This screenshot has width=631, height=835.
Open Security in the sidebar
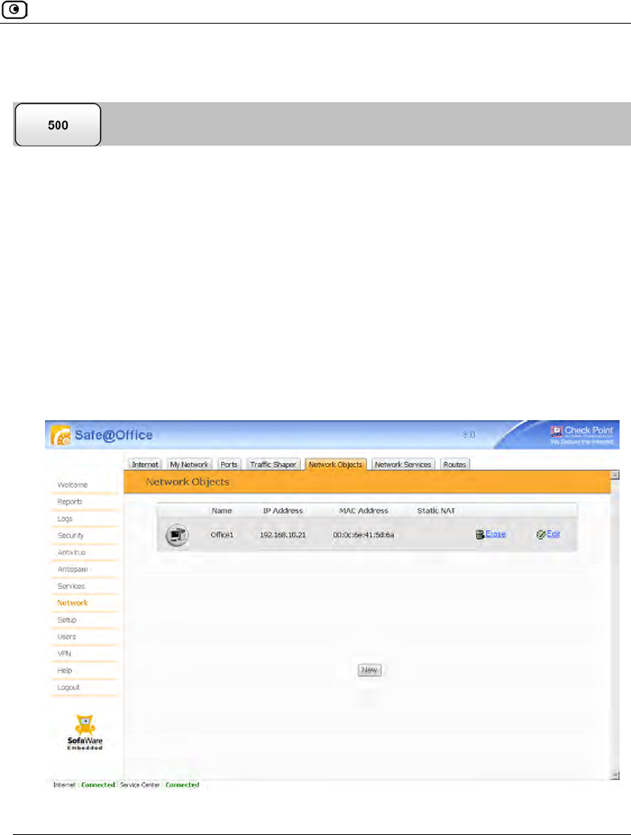[x=70, y=536]
